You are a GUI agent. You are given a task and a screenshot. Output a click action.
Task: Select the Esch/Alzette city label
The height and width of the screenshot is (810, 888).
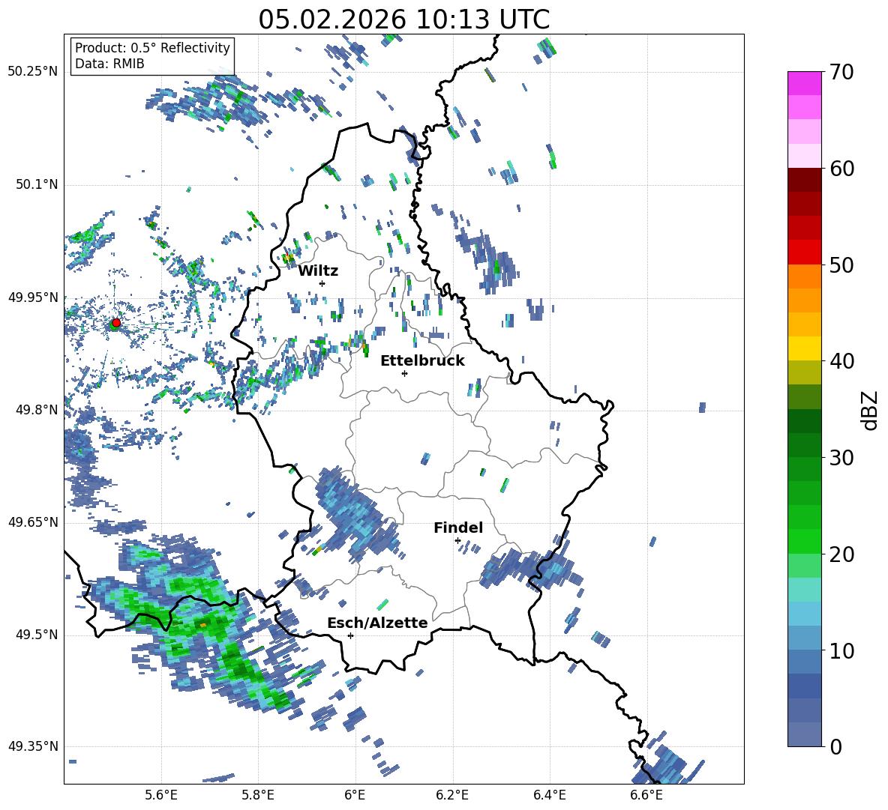tap(377, 623)
